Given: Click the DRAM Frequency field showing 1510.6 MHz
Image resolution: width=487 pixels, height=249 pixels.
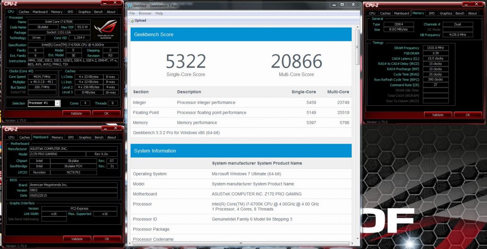Looking at the screenshot, I should coord(435,48).
